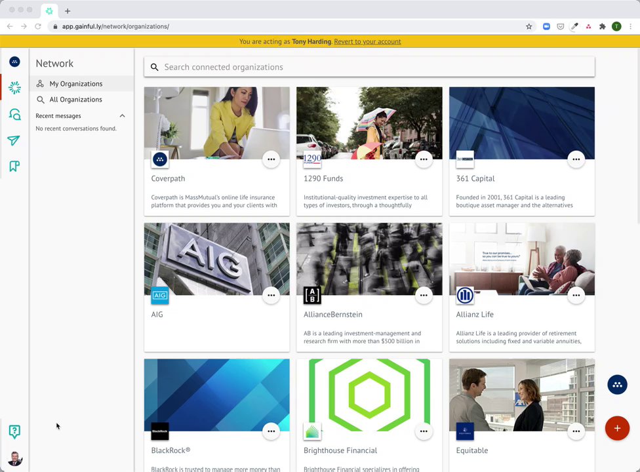The height and width of the screenshot is (472, 640).
Task: Click the search magnifier icon in search bar
Action: pyautogui.click(x=154, y=68)
